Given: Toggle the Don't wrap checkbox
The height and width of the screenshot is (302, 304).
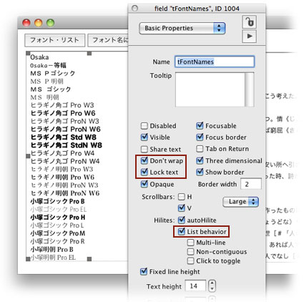Looking at the screenshot, I should [144, 160].
